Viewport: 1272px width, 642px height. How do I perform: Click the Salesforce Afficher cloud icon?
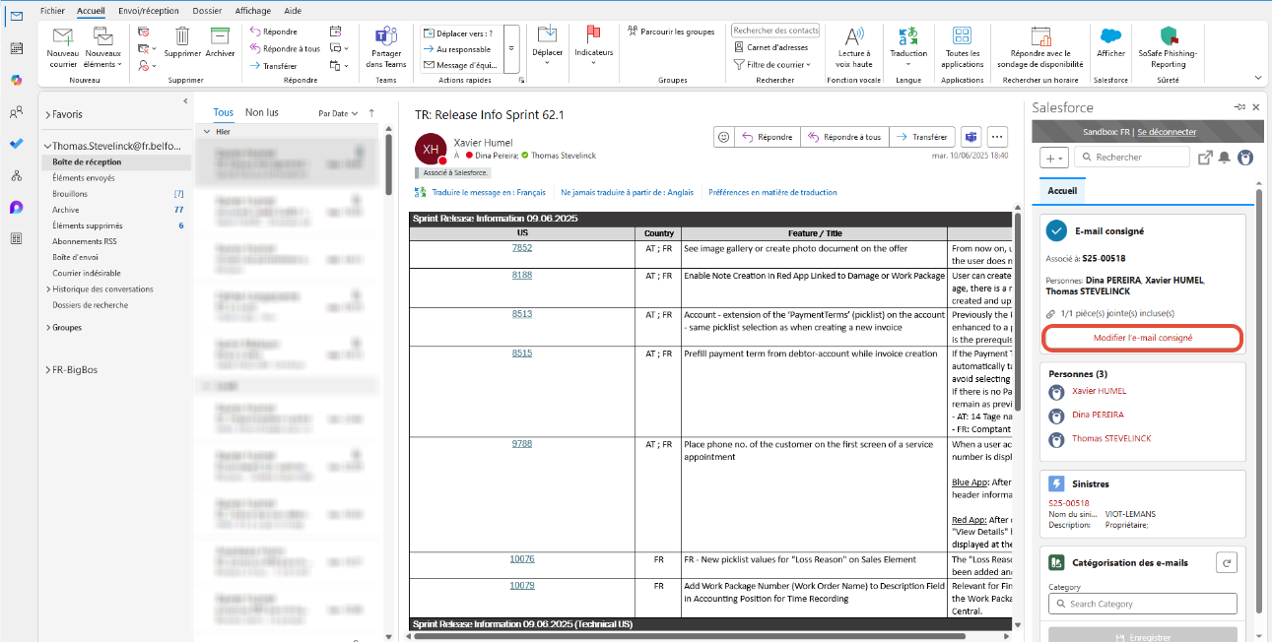[x=1110, y=36]
